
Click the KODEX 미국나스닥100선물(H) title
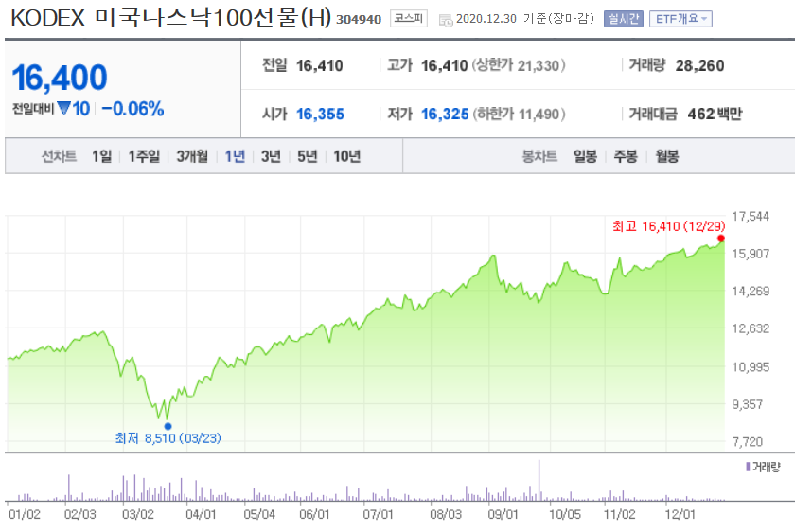(171, 18)
